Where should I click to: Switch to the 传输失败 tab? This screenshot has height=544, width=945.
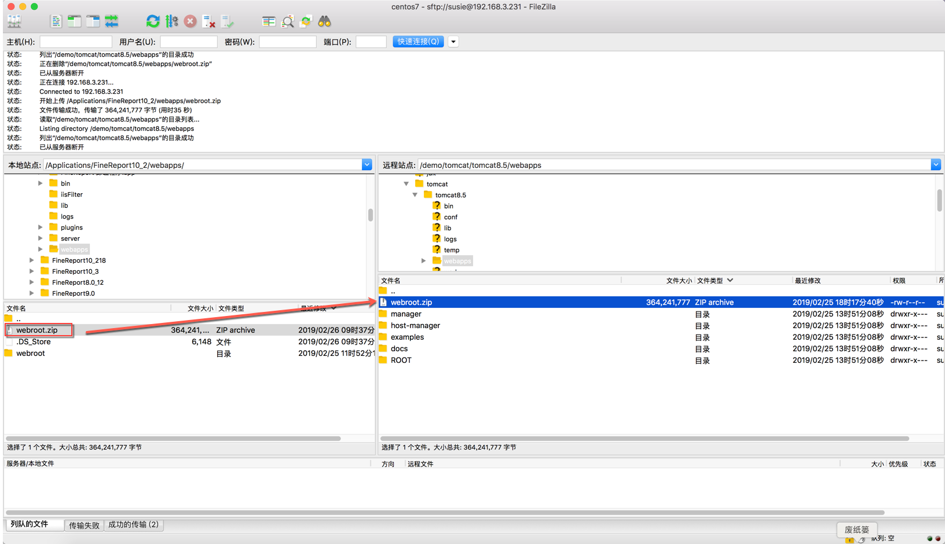point(84,525)
